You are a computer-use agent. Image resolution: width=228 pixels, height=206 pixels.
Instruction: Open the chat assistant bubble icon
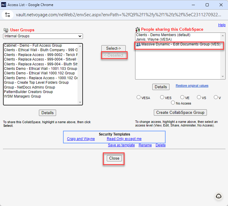(219, 196)
